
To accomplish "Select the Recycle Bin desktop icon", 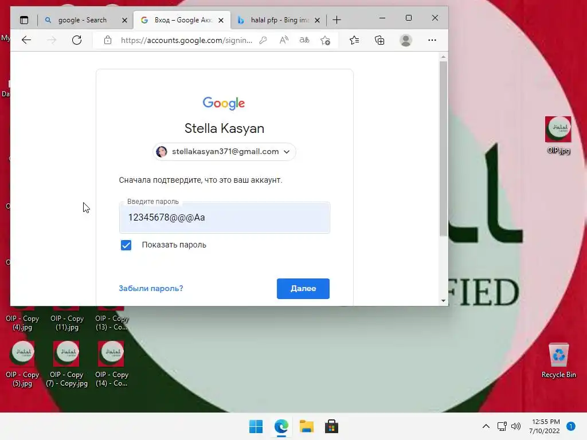I will coord(558,361).
